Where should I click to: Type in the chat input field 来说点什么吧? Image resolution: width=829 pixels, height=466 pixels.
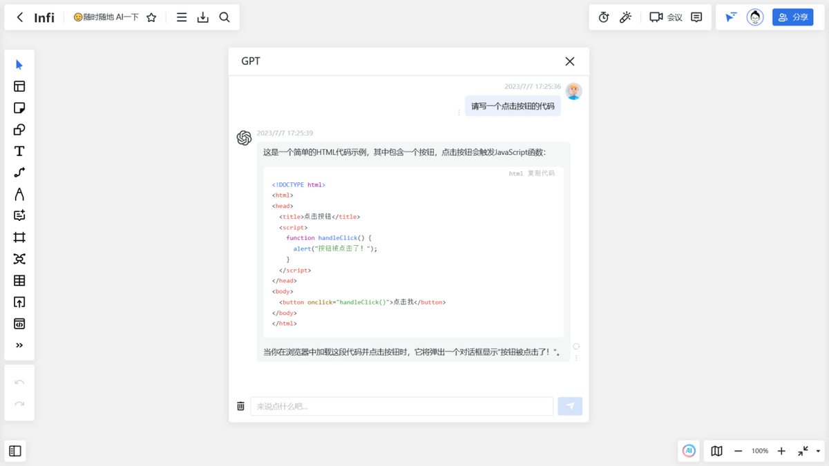[x=401, y=406]
